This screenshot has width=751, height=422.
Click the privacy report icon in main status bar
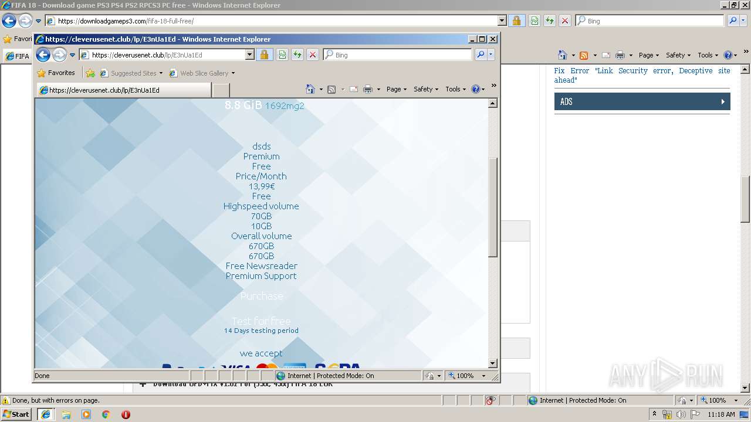490,400
